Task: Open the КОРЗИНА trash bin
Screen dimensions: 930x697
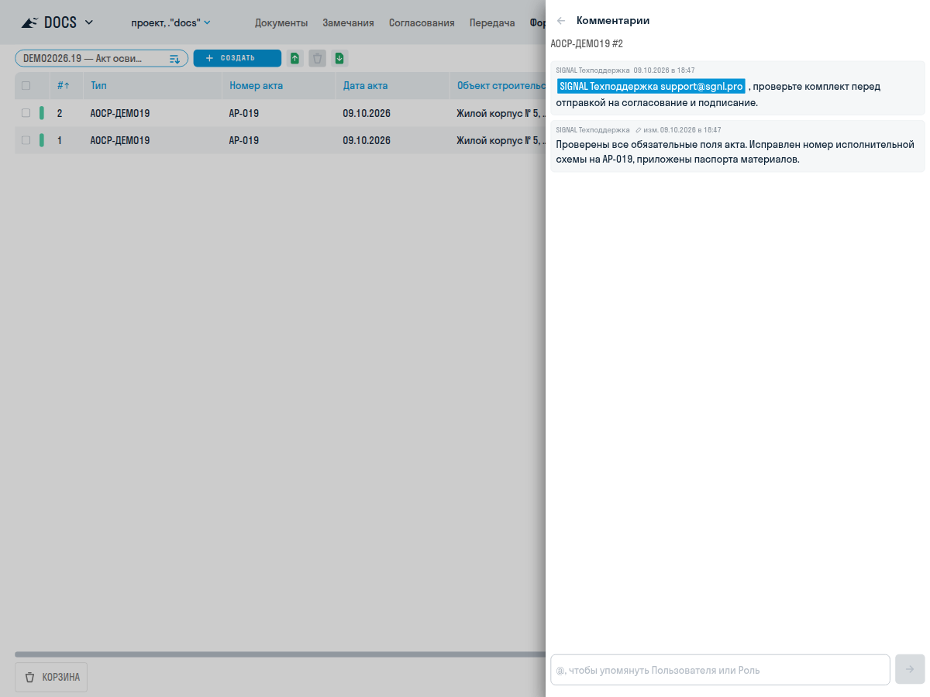Action: [52, 677]
